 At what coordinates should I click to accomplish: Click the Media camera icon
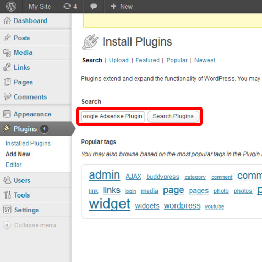(x=7, y=52)
